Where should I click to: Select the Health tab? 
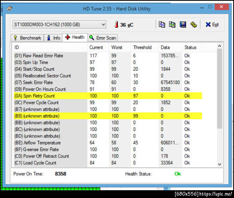pos(75,37)
